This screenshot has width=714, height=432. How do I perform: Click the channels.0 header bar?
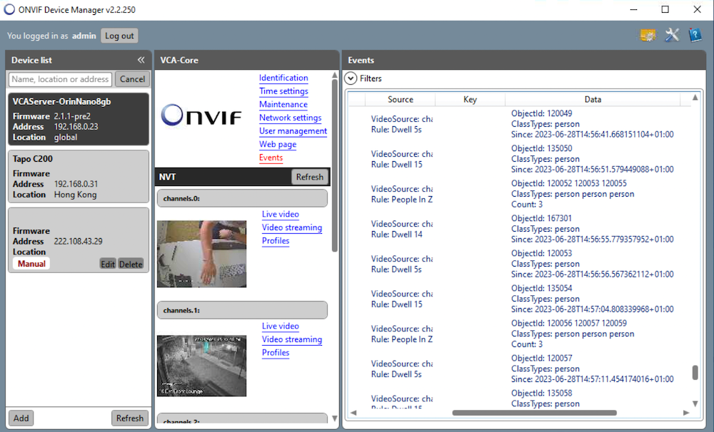[x=242, y=198]
